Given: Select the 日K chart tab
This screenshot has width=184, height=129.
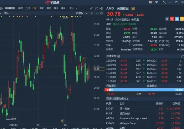Looking at the screenshot, I should [x=34, y=8].
